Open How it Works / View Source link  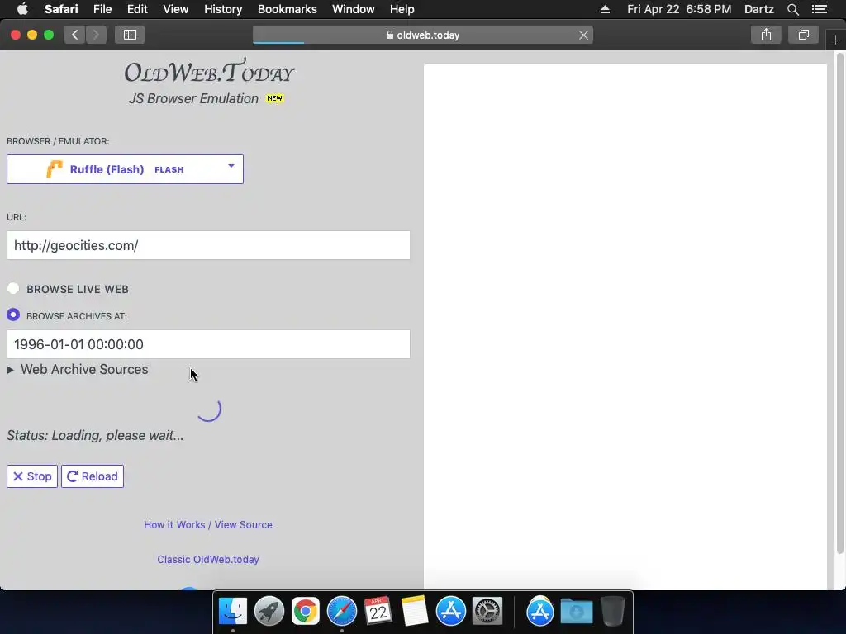click(207, 524)
